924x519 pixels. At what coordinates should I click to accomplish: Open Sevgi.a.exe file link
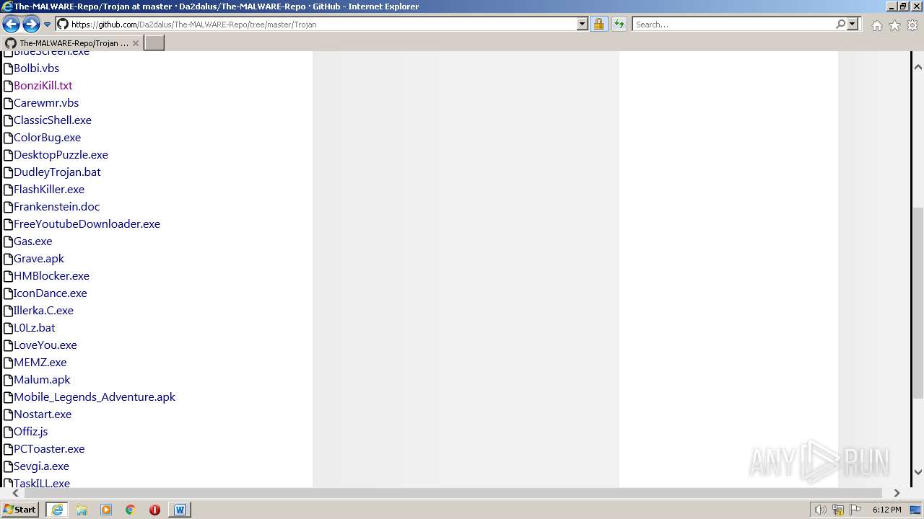pos(41,466)
